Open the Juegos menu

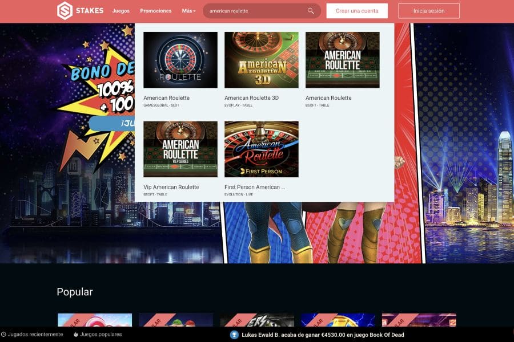coord(121,11)
